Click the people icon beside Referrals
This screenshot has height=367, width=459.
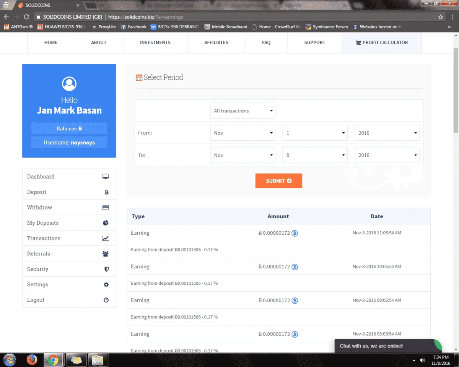click(x=106, y=254)
